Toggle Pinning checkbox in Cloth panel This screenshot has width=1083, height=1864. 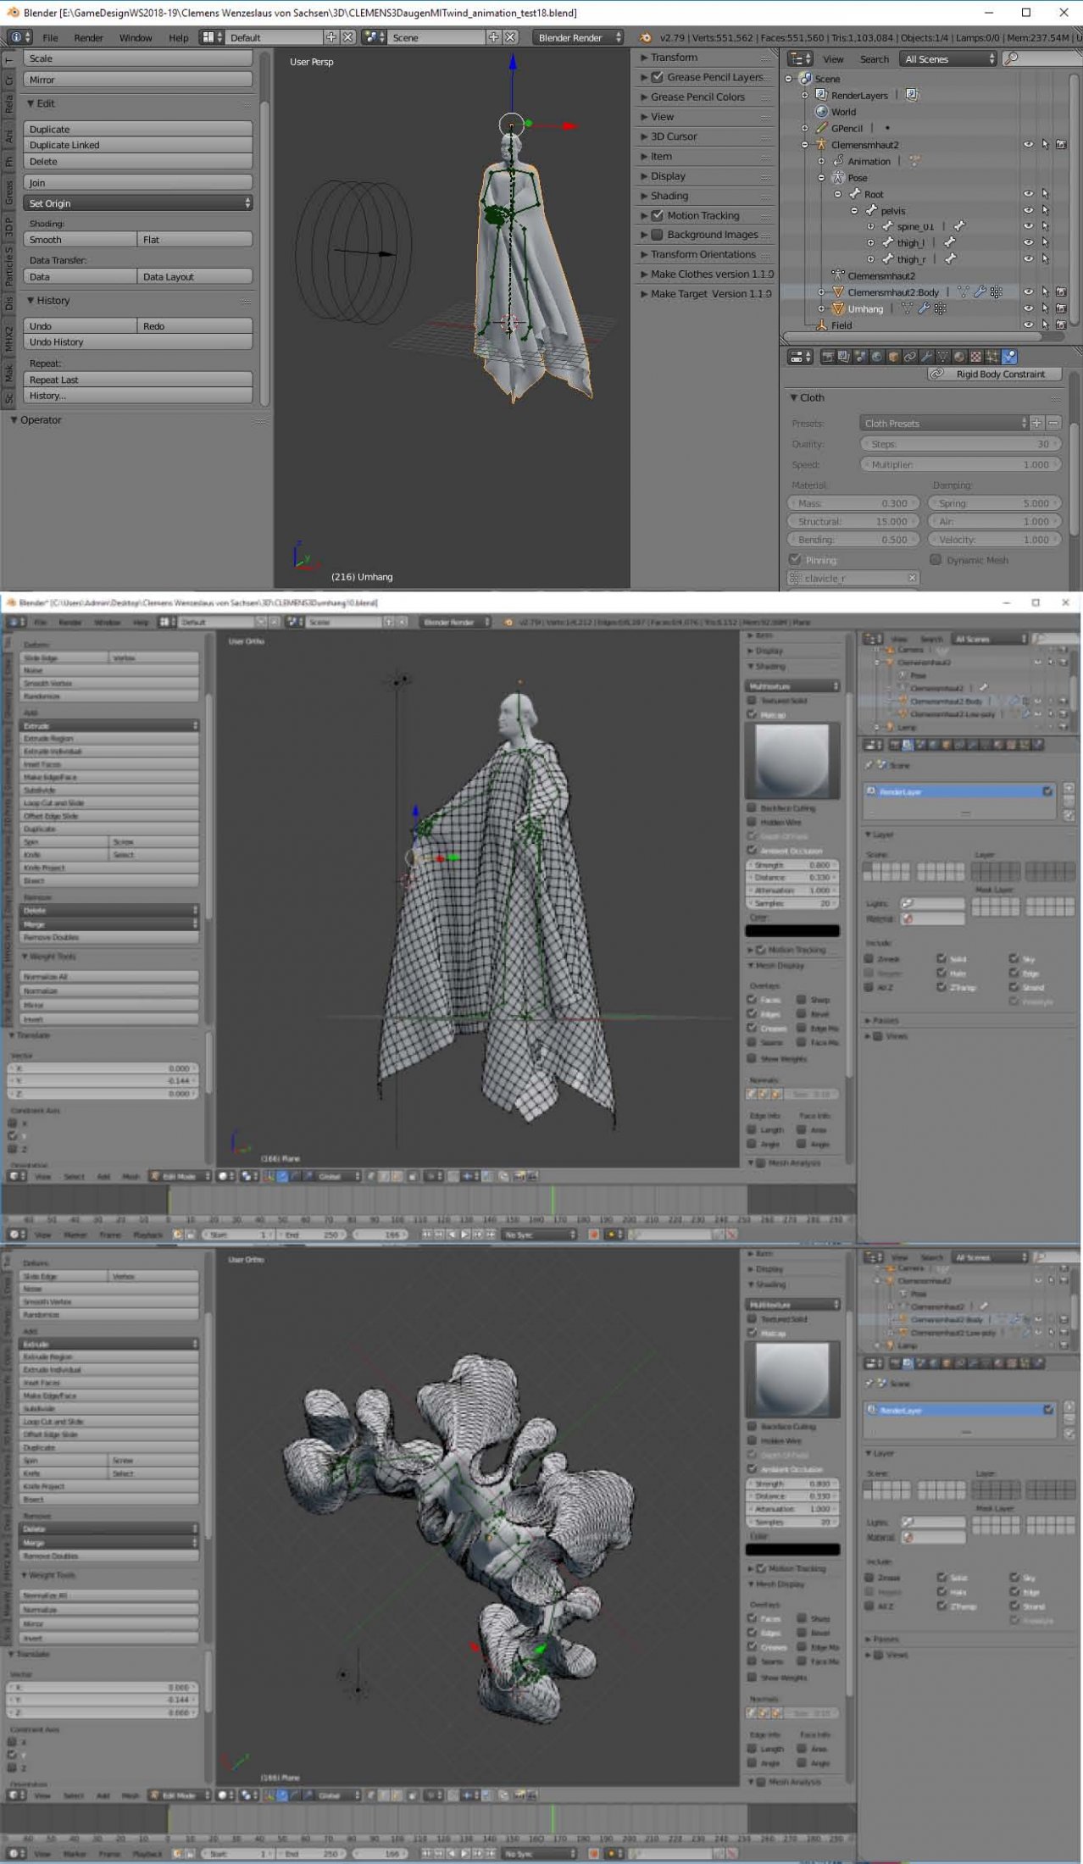click(x=795, y=559)
